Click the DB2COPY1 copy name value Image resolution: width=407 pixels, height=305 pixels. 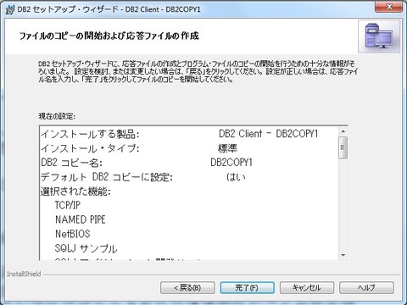[231, 163]
